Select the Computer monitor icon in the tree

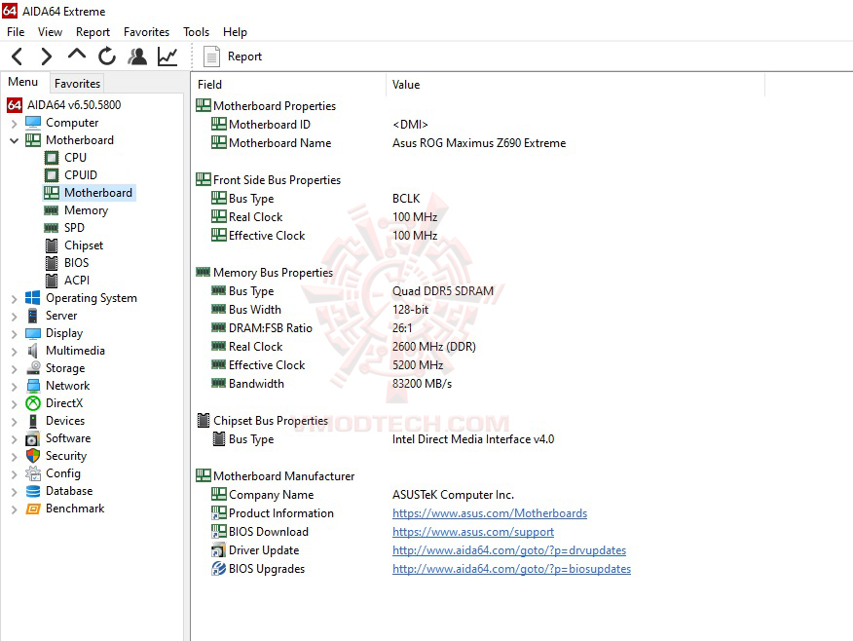click(x=33, y=123)
